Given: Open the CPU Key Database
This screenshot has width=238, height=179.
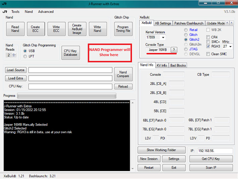Looking at the screenshot, I should click(70, 53).
